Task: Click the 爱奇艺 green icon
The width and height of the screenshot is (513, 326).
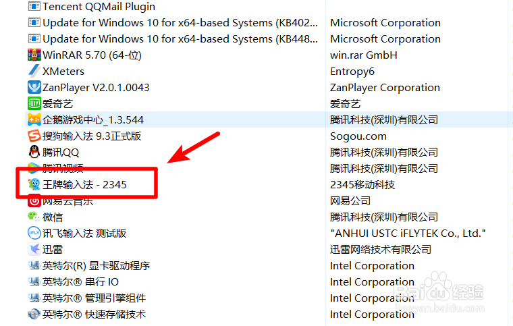Action: pos(34,103)
